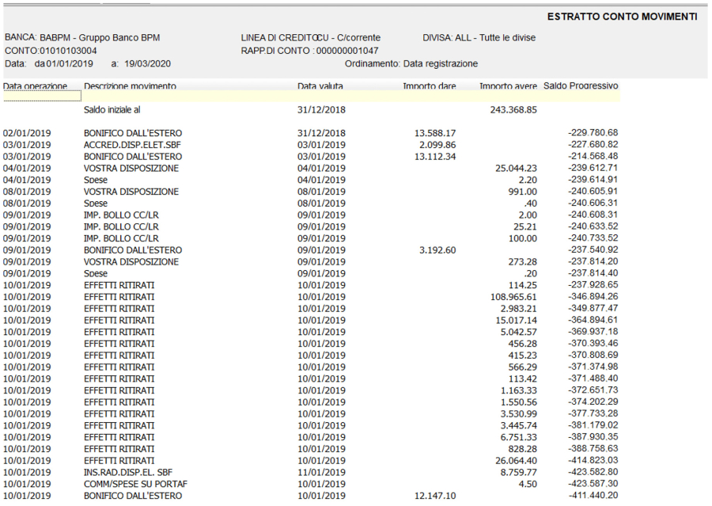Click the ESTRATTO CONTO MOVIMENTI title
Screen dimensions: 712x506
(x=622, y=17)
